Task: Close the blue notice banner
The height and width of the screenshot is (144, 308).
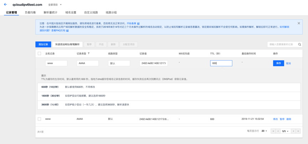Action: [299, 23]
